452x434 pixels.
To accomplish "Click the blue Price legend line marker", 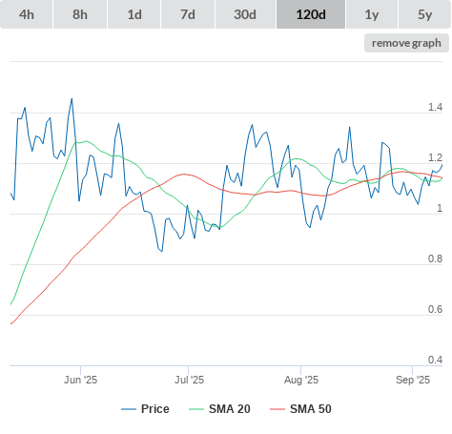I will 129,409.
